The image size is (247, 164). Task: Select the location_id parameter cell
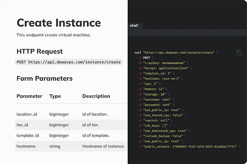pos(27,114)
